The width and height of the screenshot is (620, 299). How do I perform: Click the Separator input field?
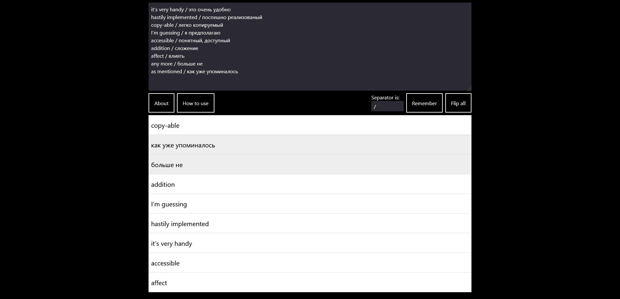click(x=387, y=106)
